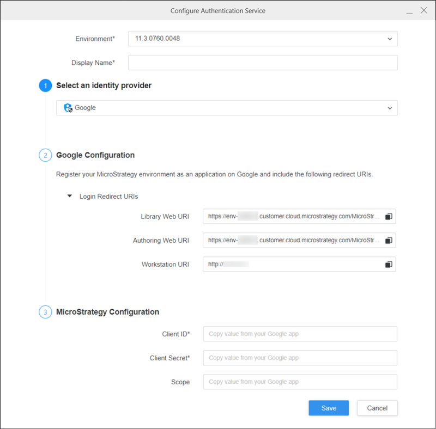Viewport: 436px width, 429px height.
Task: Copy the Workstation URI
Action: pos(389,265)
